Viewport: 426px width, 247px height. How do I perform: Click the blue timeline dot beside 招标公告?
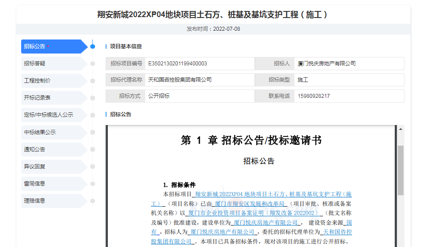coord(92,47)
